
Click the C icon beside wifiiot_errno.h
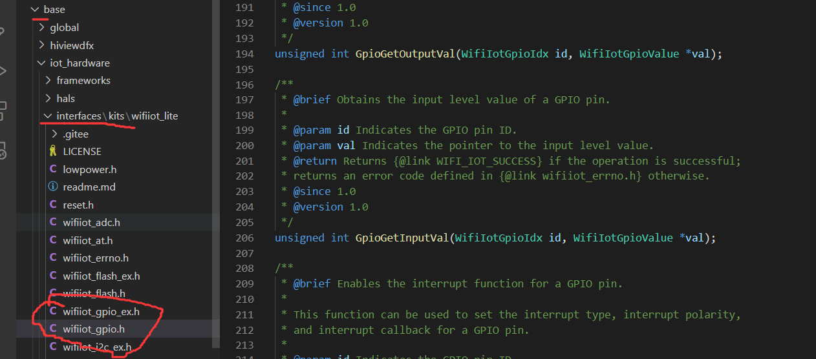click(53, 258)
